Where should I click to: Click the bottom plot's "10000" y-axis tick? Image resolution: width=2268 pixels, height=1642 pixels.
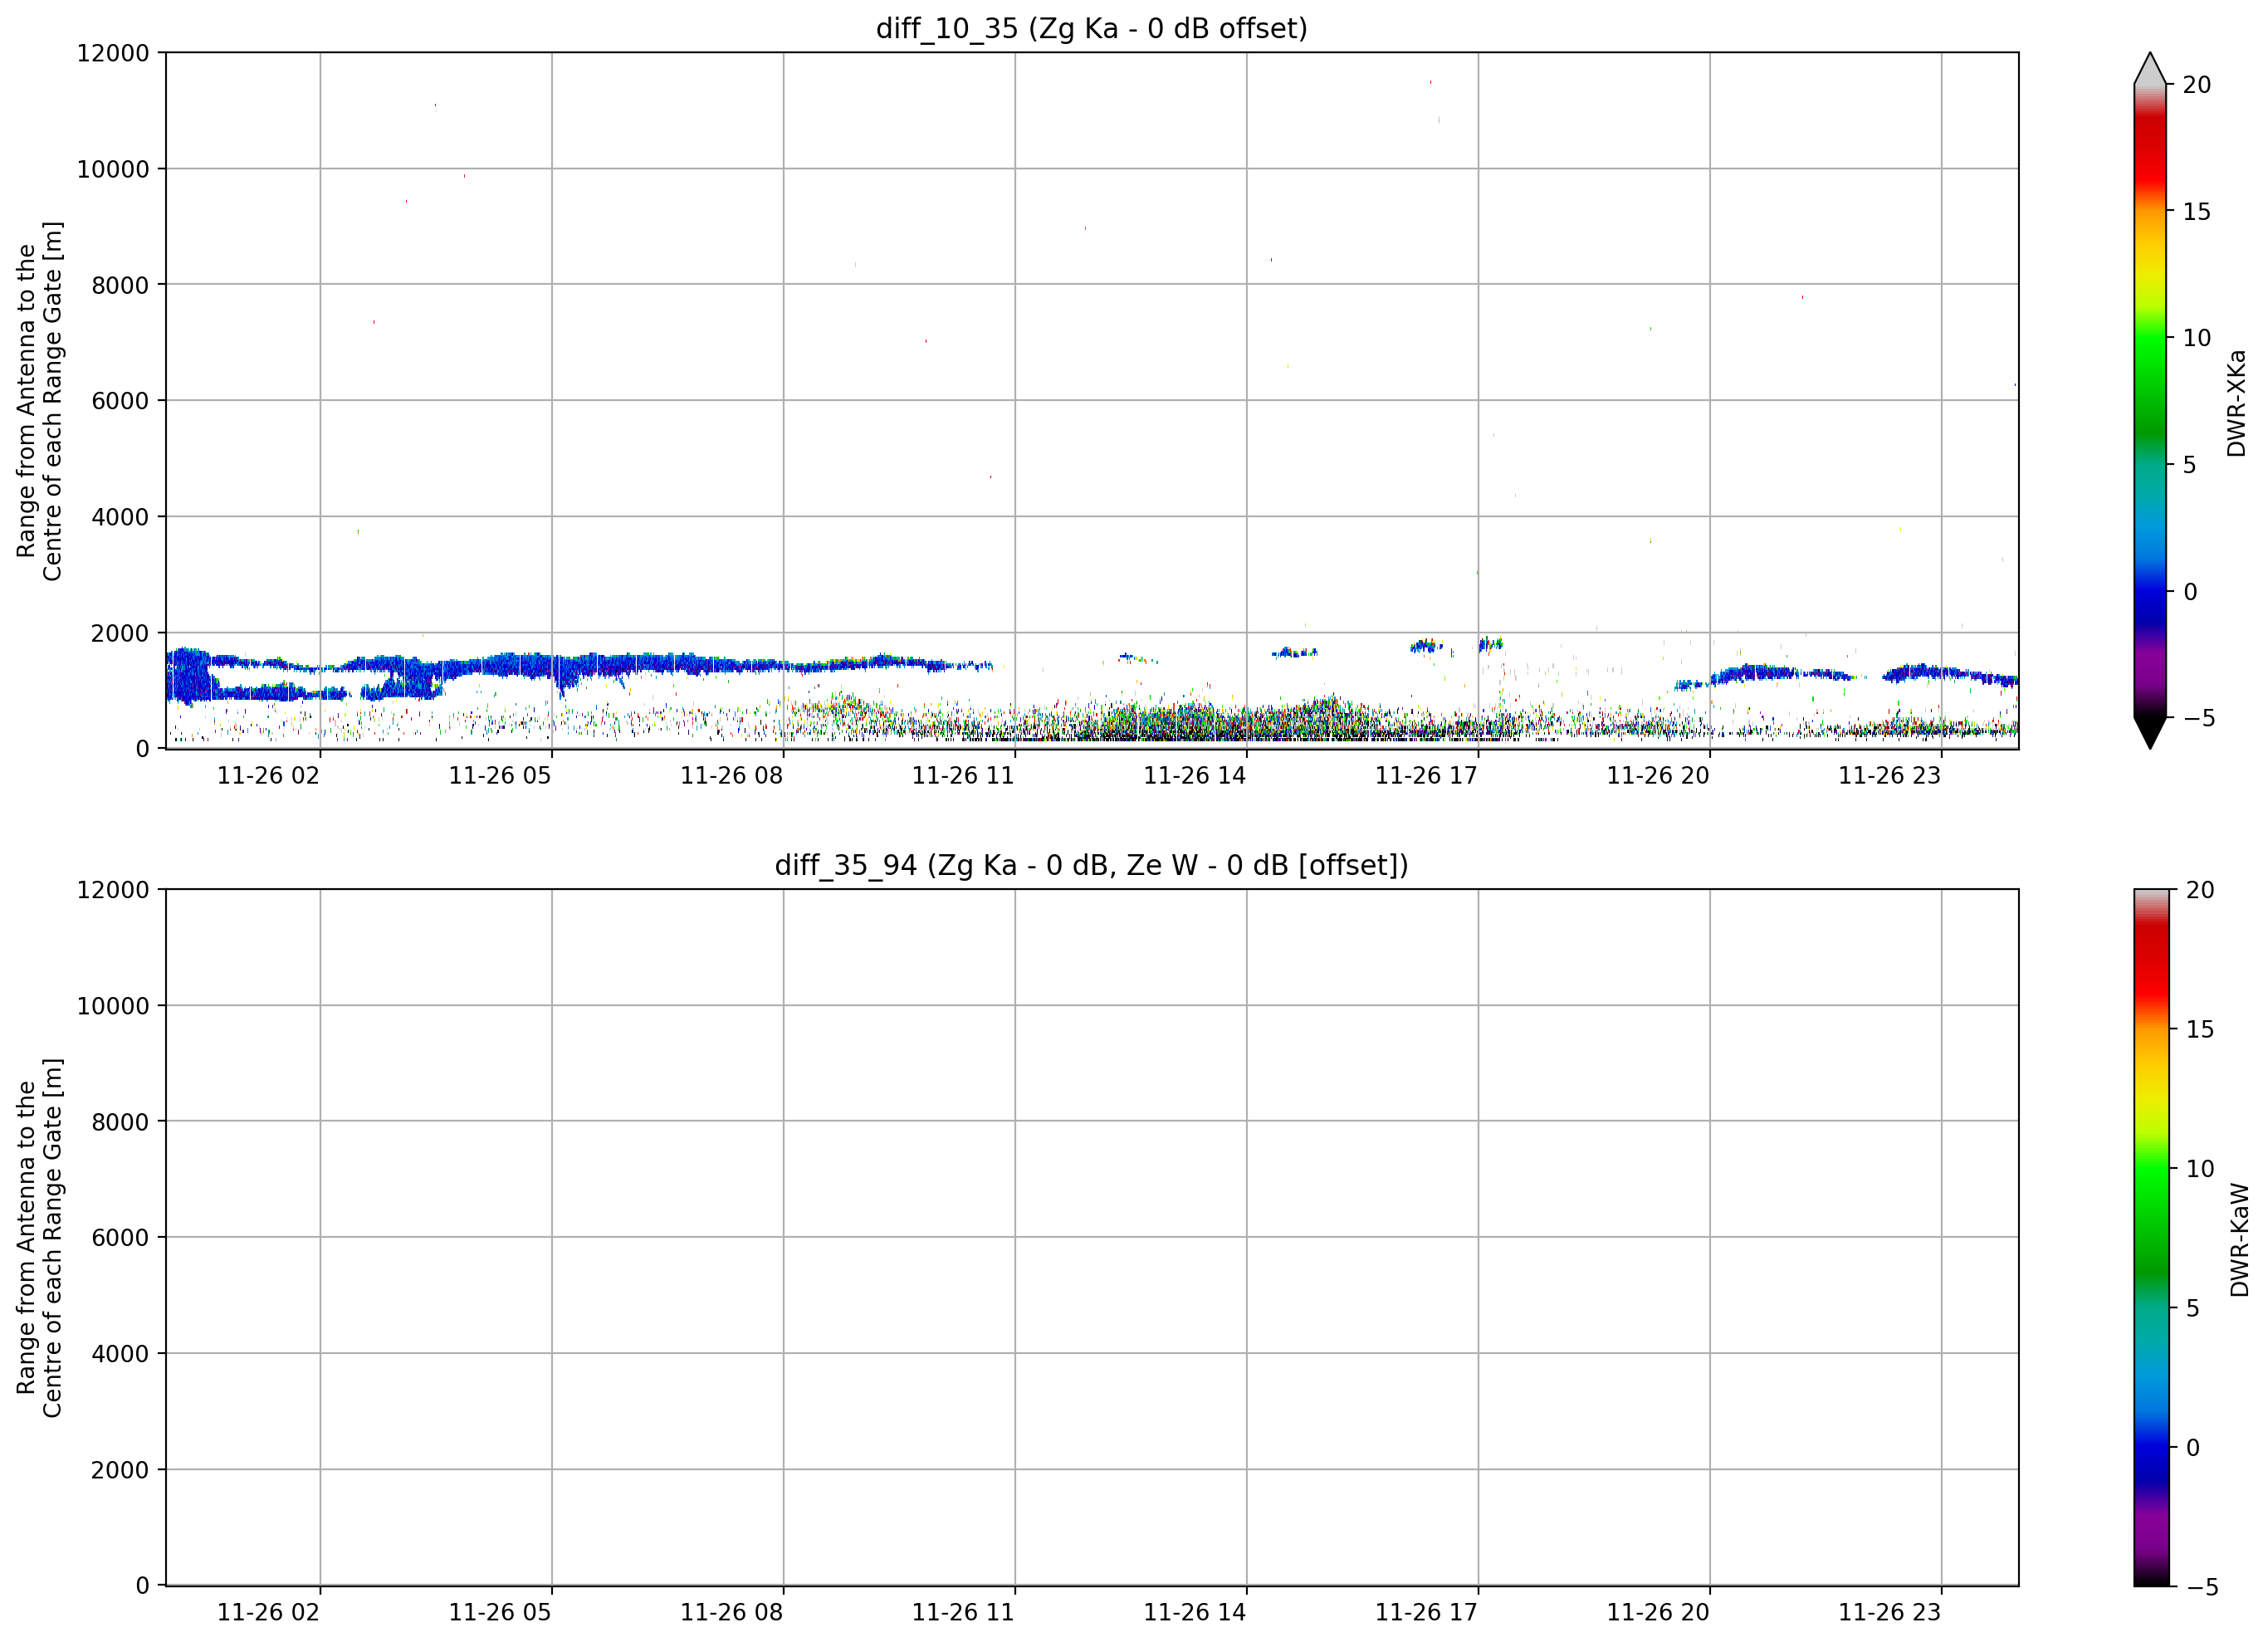click(113, 1007)
